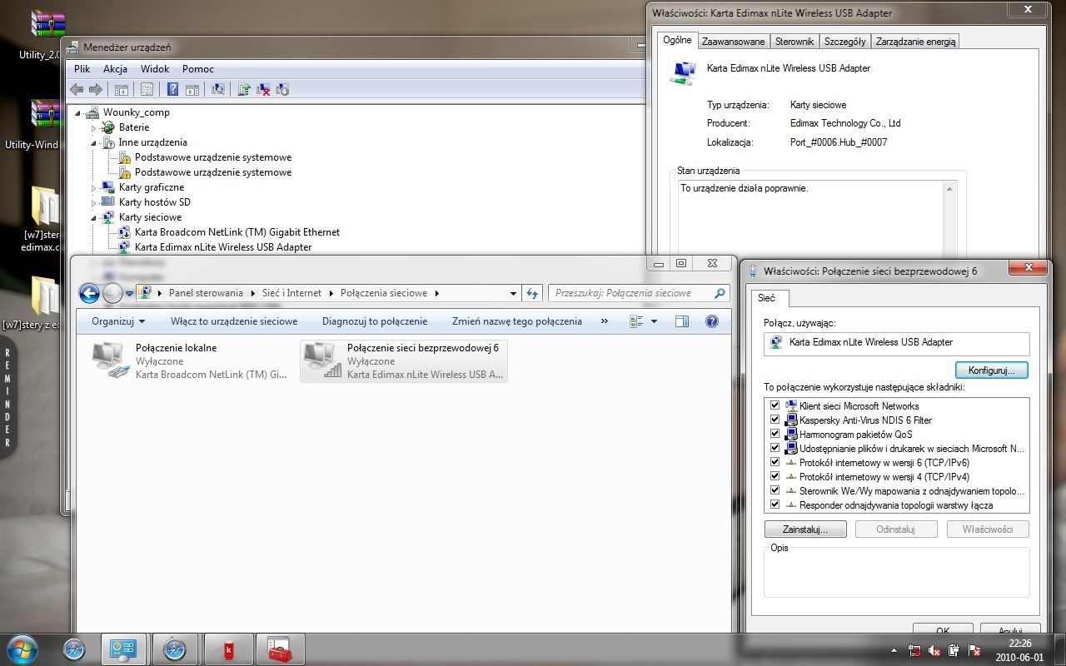Select Połączenie lokalne connection
Screen dimensions: 1066x666
click(x=190, y=360)
